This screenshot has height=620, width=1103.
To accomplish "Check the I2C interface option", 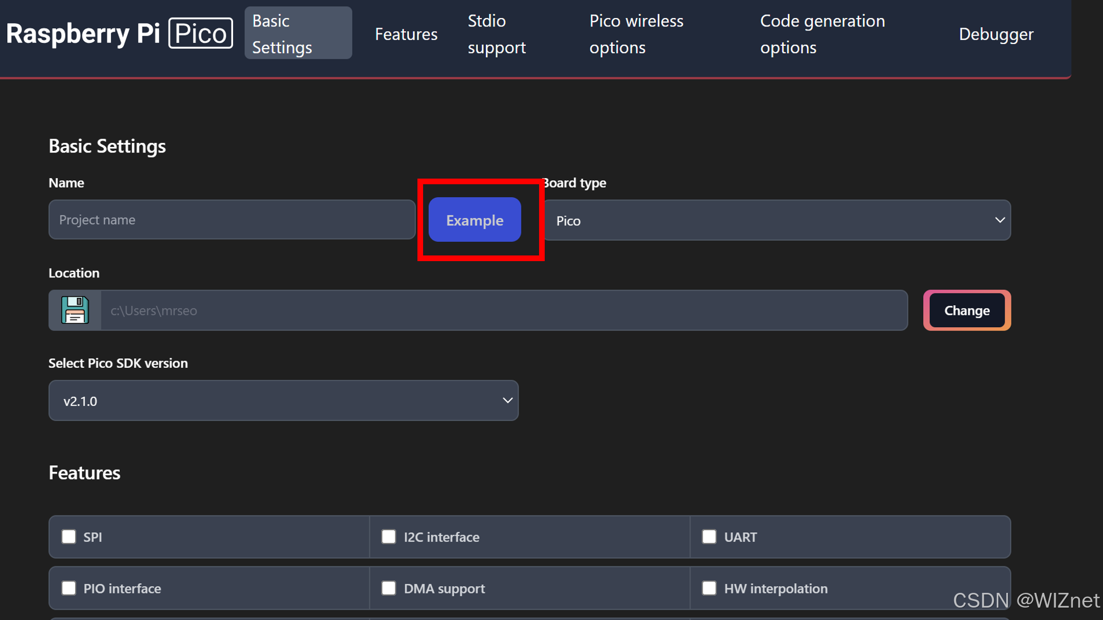I will [x=389, y=536].
